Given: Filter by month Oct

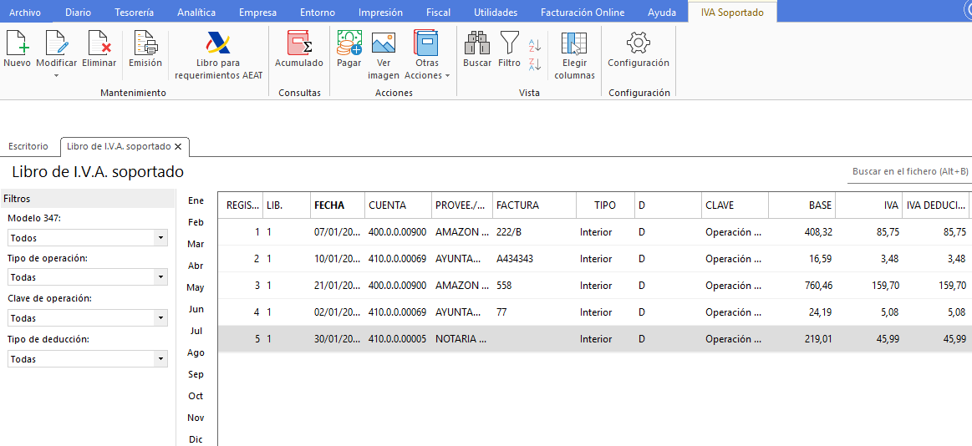Looking at the screenshot, I should tap(196, 396).
